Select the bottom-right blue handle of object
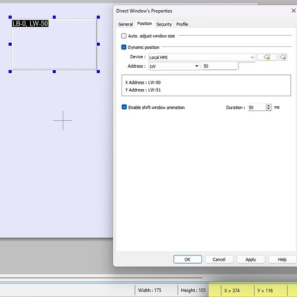 [x=98, y=71]
